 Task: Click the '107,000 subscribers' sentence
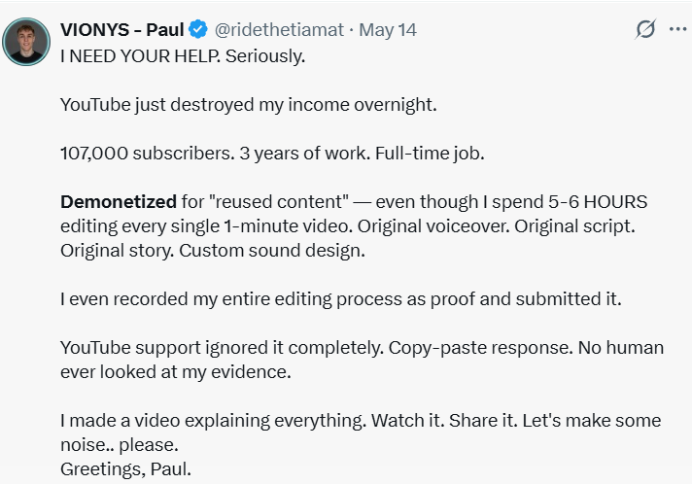[x=148, y=154]
